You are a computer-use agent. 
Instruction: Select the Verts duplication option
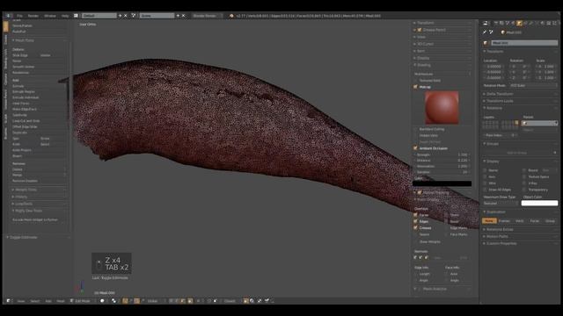tap(519, 221)
